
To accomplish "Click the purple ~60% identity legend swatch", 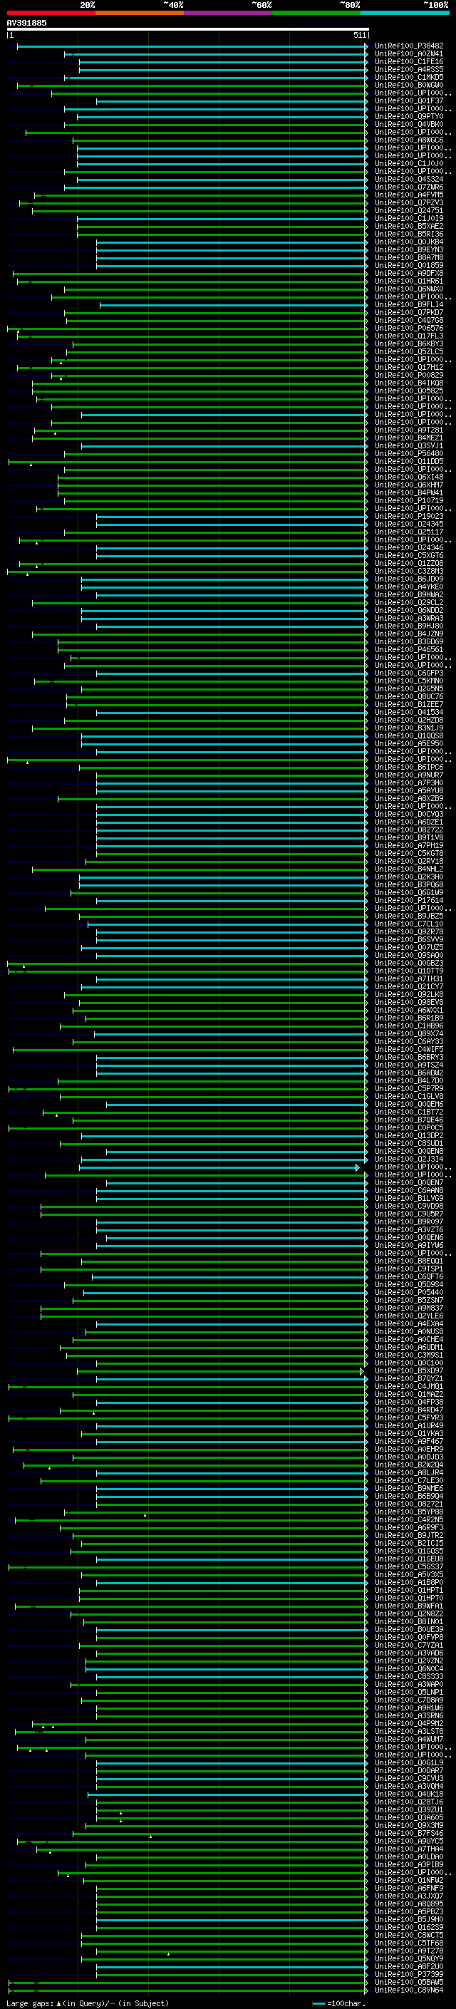I will click(x=229, y=13).
